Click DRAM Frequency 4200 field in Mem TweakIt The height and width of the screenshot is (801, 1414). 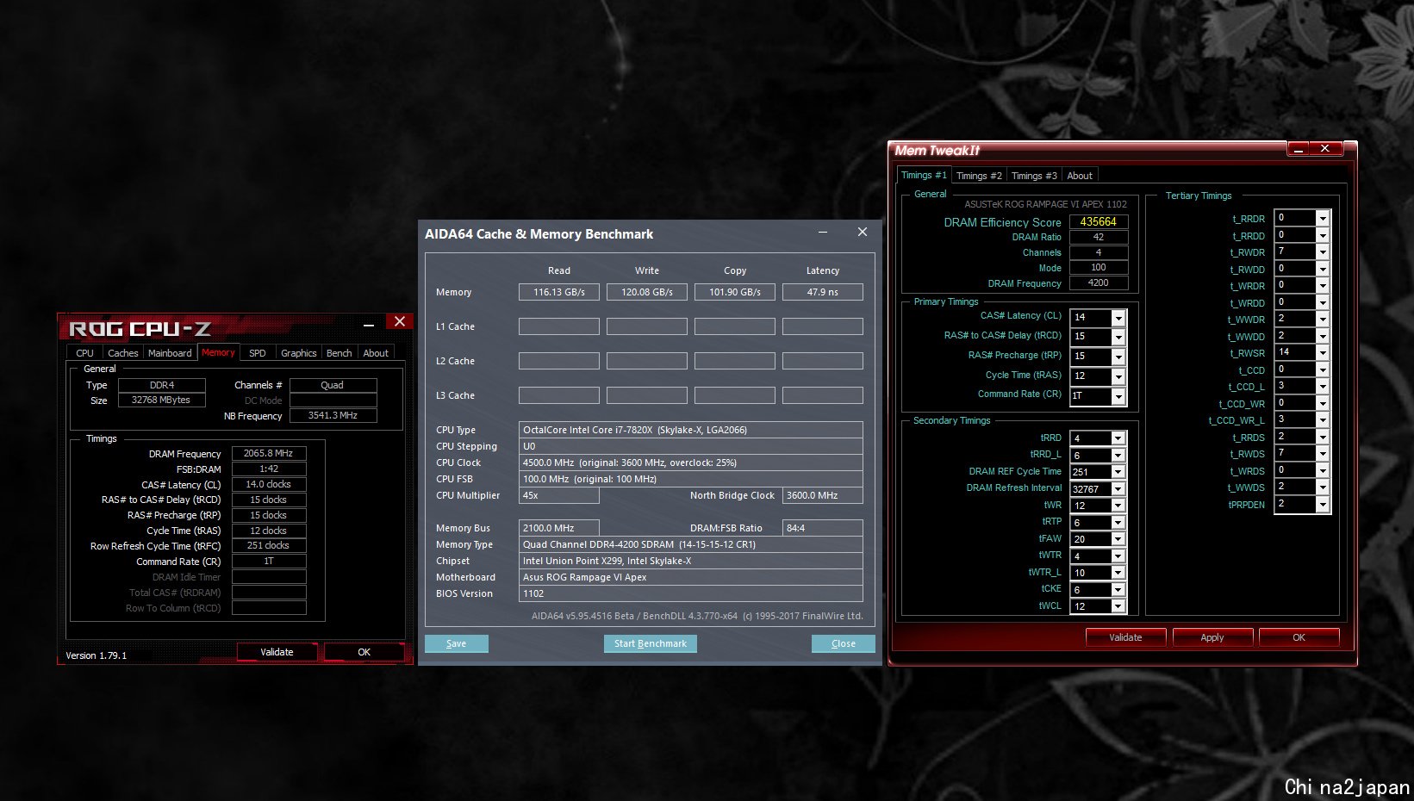[1099, 283]
